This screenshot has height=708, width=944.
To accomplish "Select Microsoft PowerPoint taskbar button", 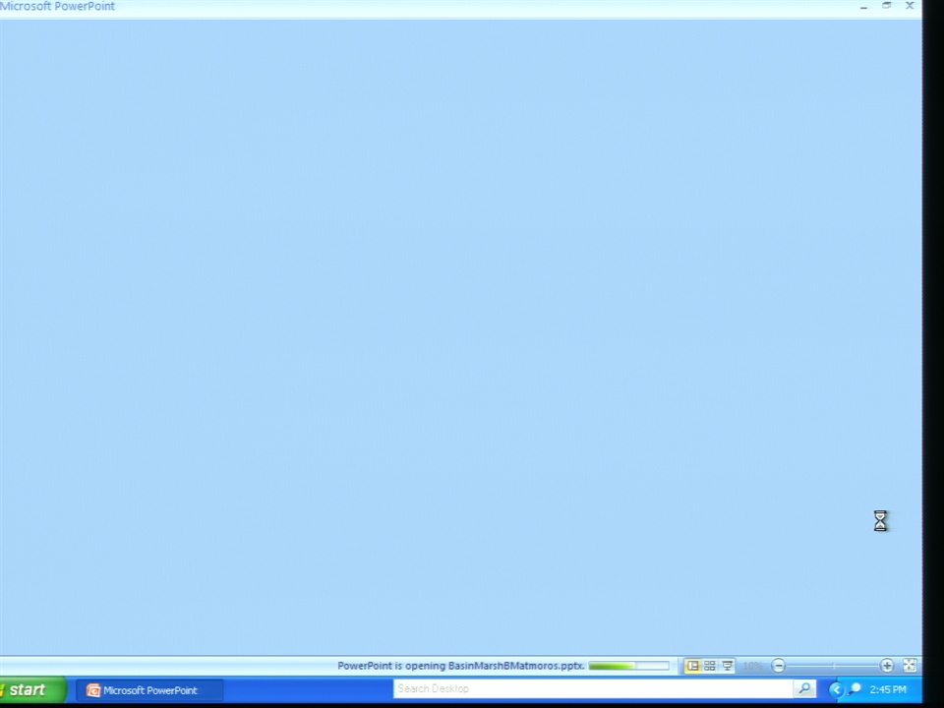I will pos(149,690).
